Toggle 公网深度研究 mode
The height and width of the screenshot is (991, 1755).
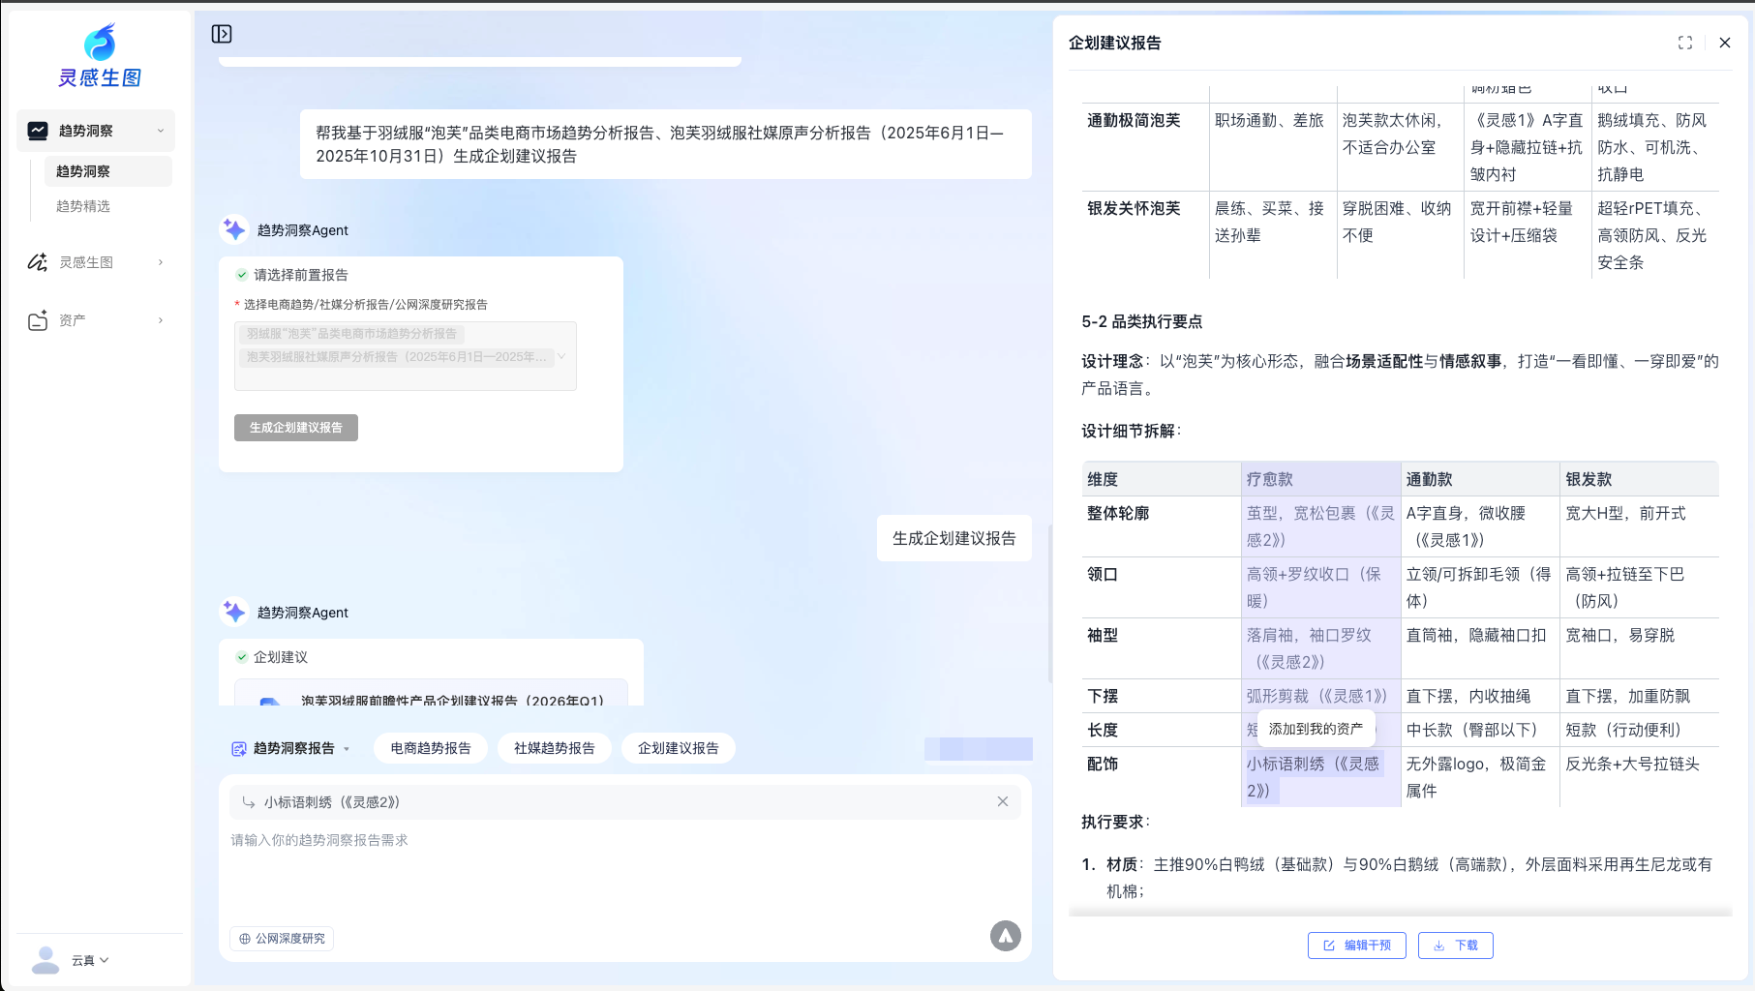282,939
